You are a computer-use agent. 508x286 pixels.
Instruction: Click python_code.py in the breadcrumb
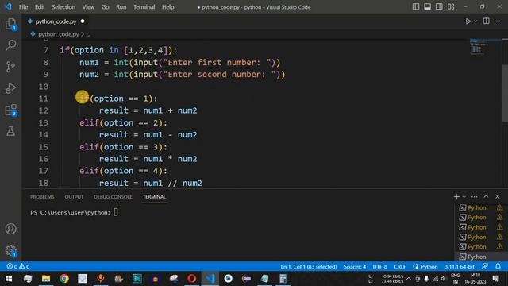click(58, 34)
